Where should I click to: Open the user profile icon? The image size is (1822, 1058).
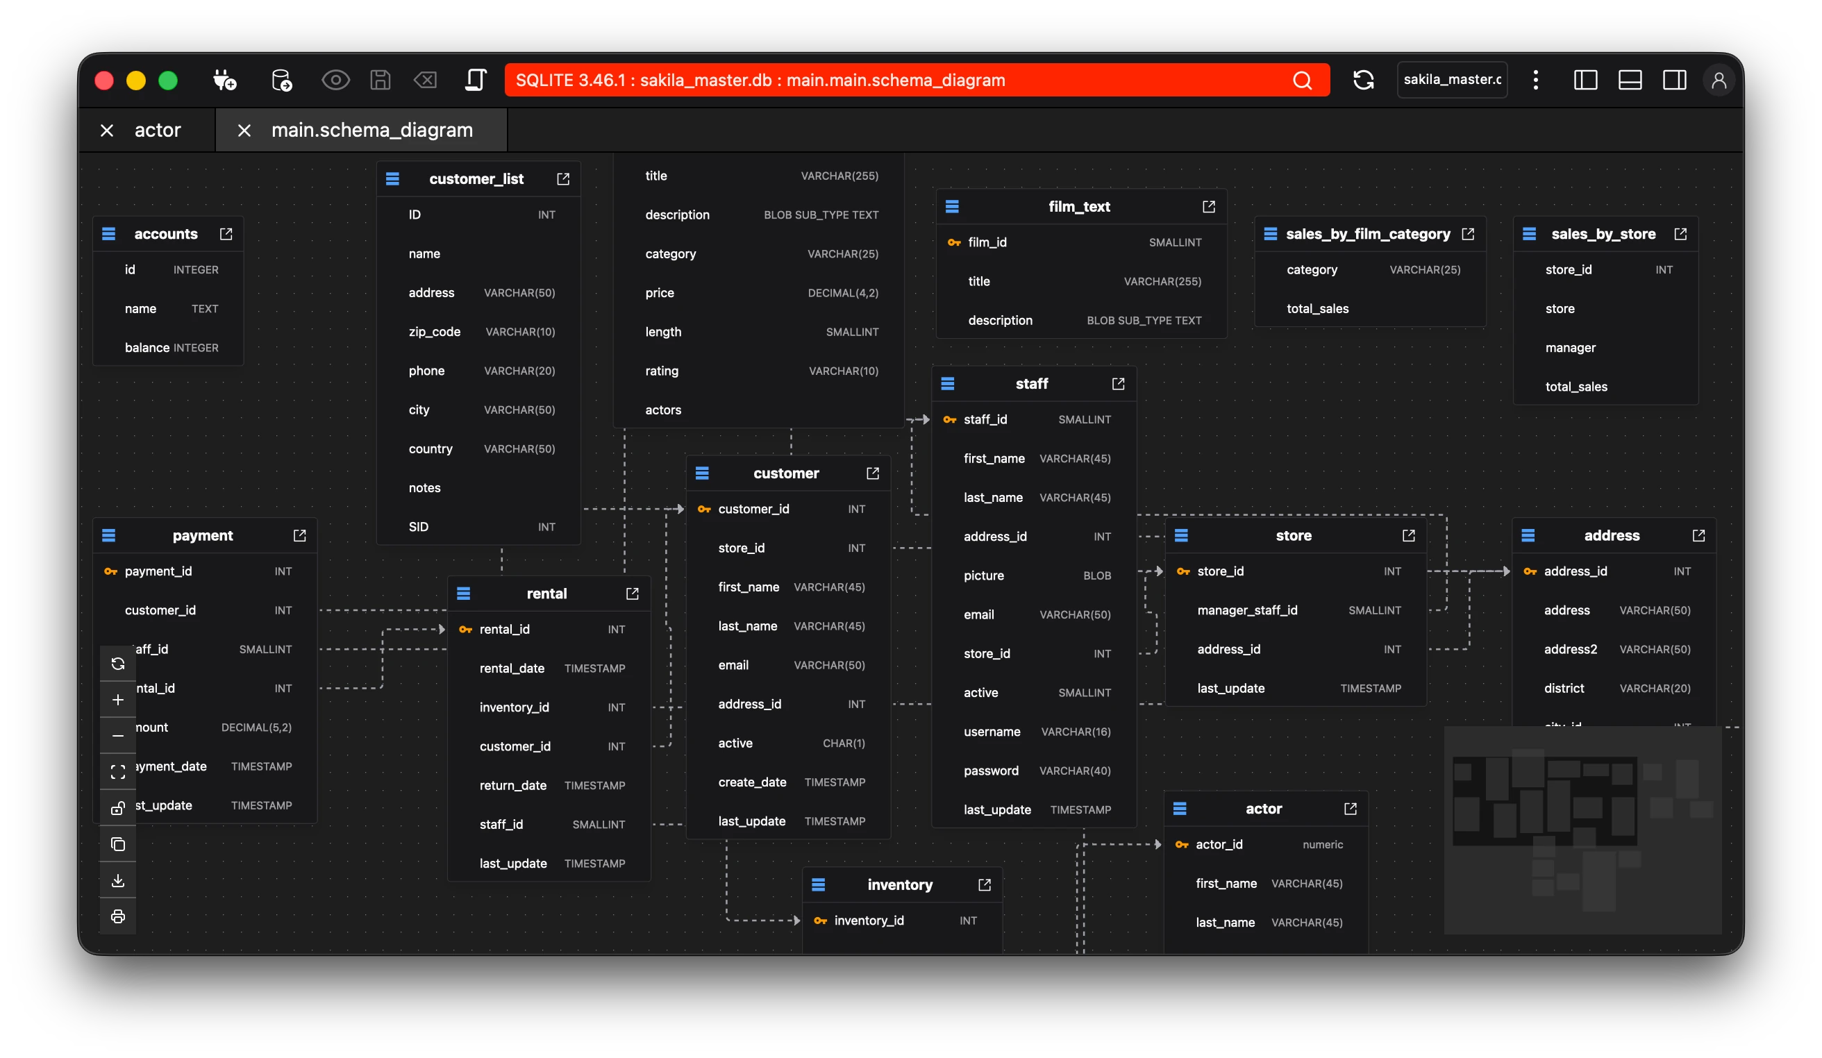[1719, 81]
